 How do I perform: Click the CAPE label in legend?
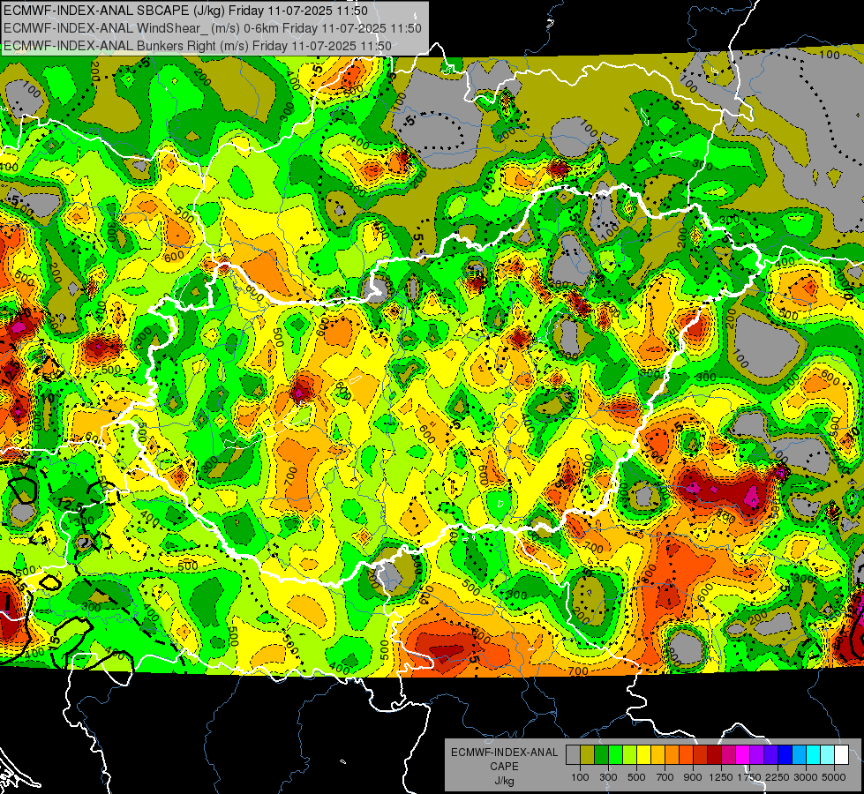pos(504,766)
